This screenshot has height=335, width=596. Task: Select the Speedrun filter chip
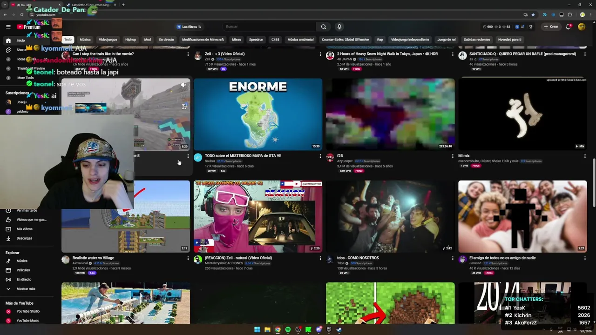[x=256, y=40]
